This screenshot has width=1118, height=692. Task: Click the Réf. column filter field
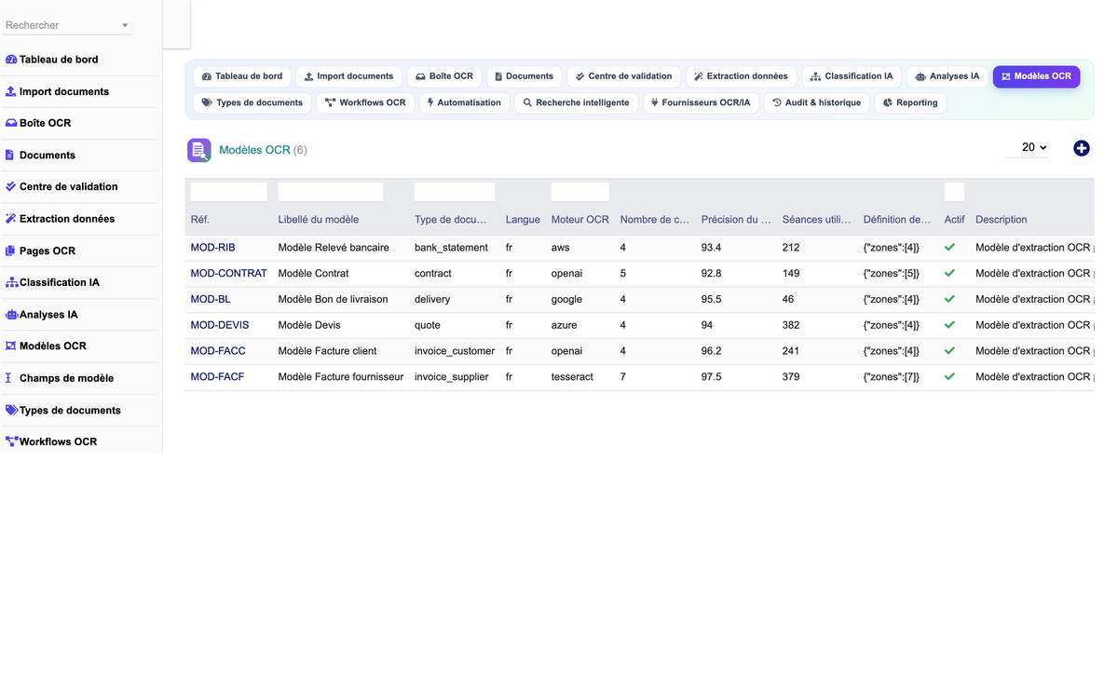[228, 192]
